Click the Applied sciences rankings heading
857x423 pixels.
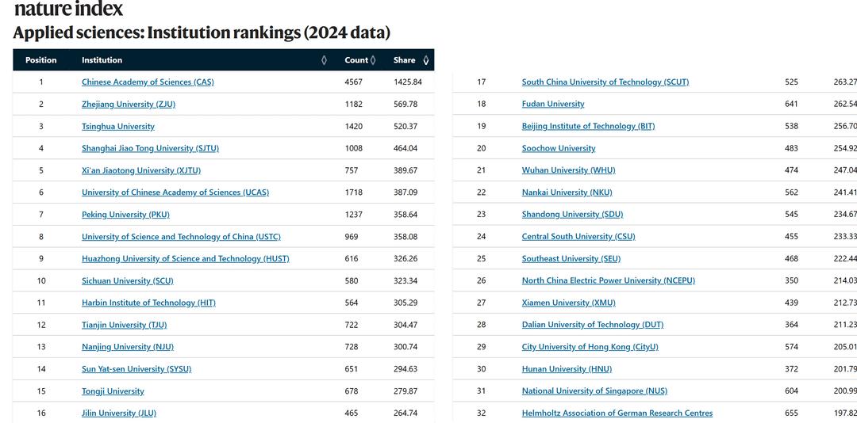tap(202, 32)
